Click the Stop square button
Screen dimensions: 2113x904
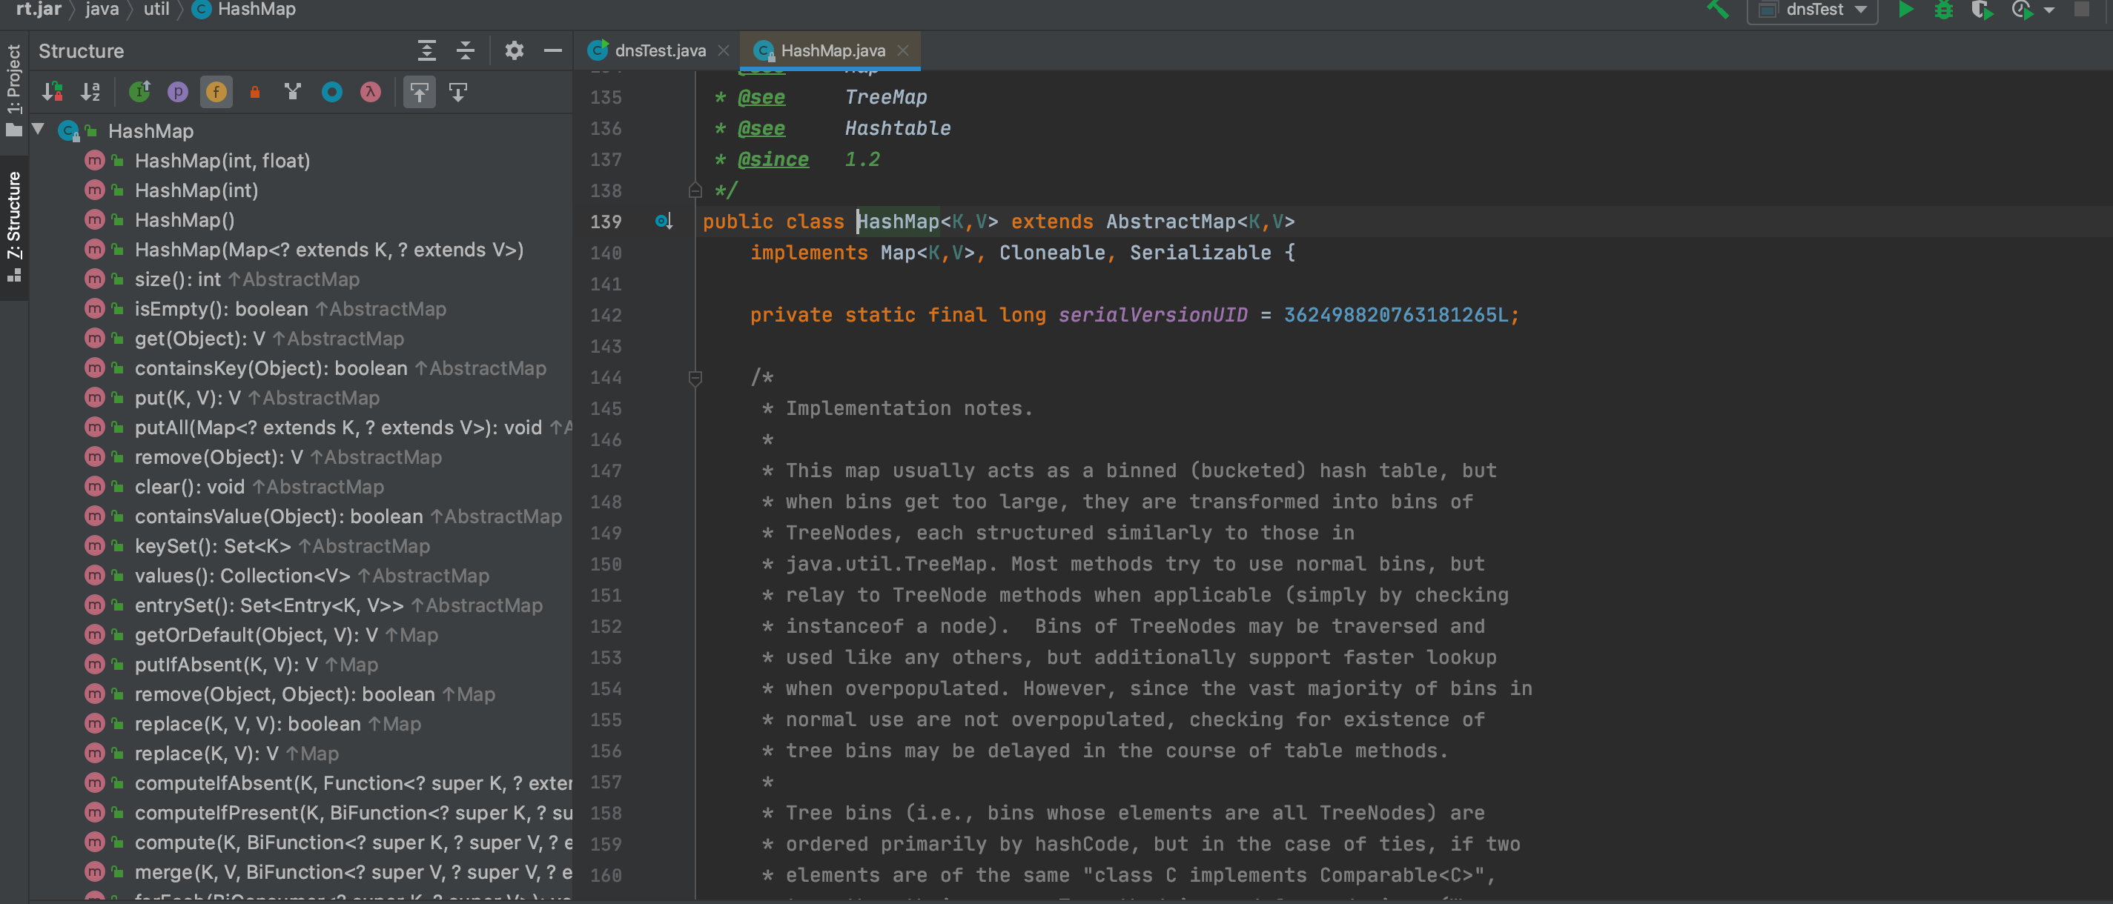[x=2082, y=10]
